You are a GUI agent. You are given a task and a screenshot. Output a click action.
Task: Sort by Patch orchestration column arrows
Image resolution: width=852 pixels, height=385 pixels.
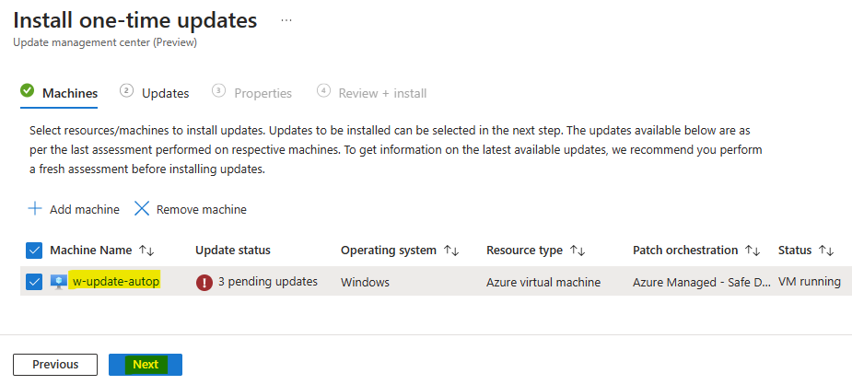coord(753,251)
